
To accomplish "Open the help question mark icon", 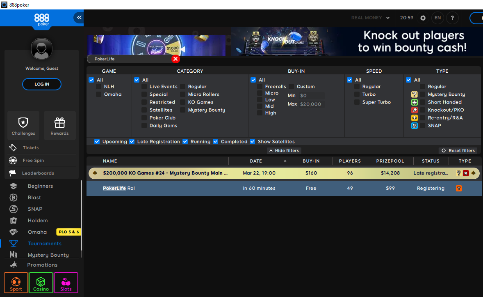I will click(x=452, y=18).
